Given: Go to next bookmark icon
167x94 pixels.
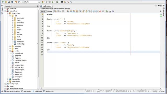Looking at the screenshot, I should (x=86, y=11).
